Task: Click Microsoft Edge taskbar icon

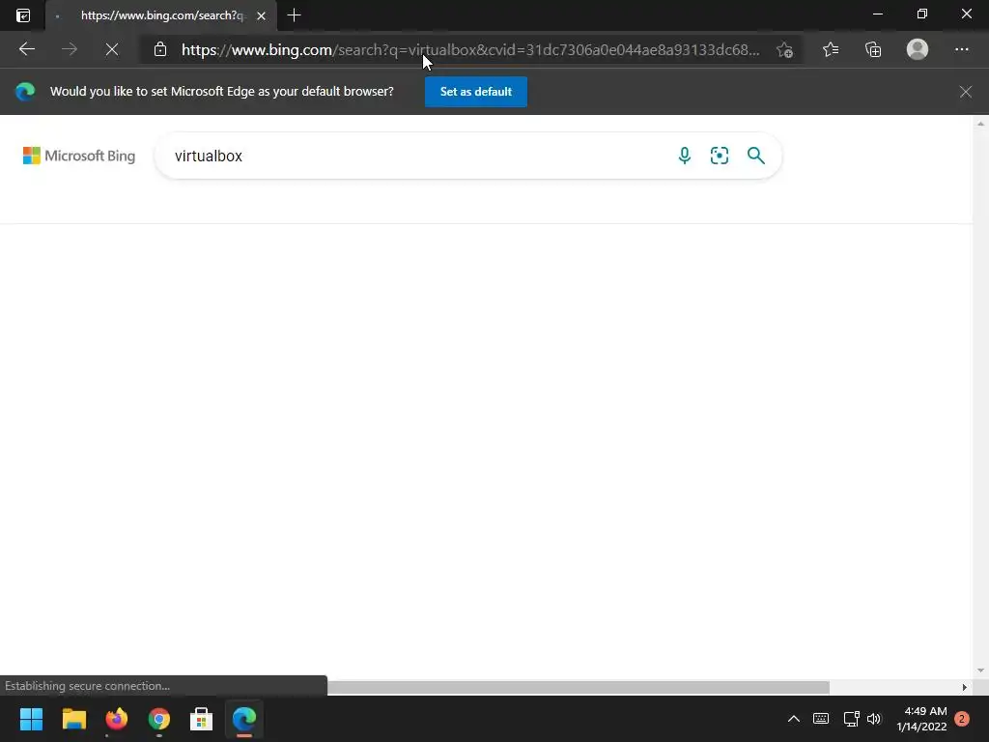Action: tap(244, 719)
